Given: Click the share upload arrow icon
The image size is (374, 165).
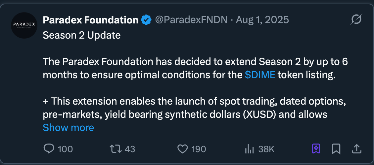Looking at the screenshot, I should [356, 149].
